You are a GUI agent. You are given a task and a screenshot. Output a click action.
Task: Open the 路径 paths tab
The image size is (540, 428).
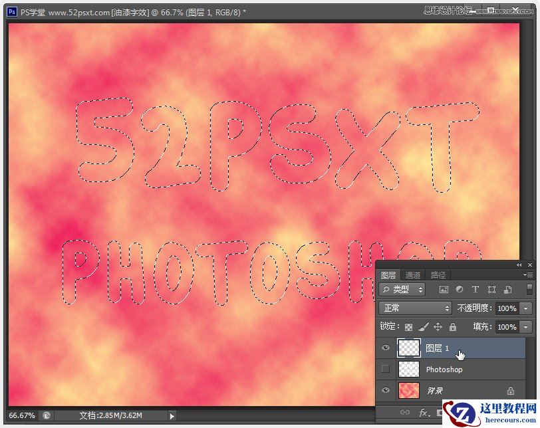(437, 274)
